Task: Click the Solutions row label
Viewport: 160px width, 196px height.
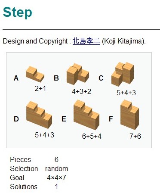Action: click(24, 187)
